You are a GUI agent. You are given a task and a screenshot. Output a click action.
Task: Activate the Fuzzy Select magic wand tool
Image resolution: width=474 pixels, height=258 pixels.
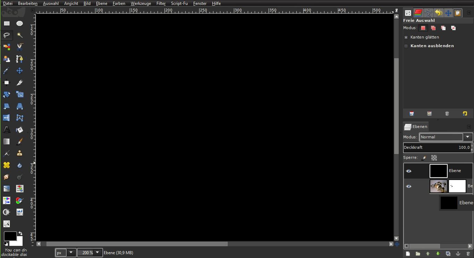(19, 35)
